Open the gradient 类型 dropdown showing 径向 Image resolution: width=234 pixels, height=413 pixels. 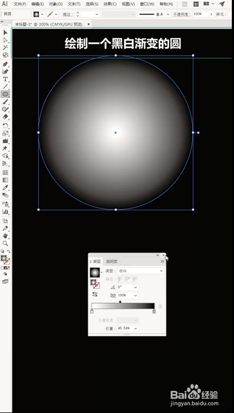tap(140, 271)
